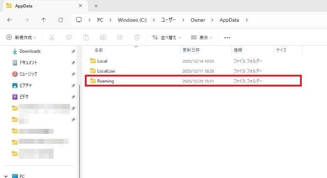327x178 pixels.
Task: Open the 表示 view dropdown
Action: [x=202, y=37]
